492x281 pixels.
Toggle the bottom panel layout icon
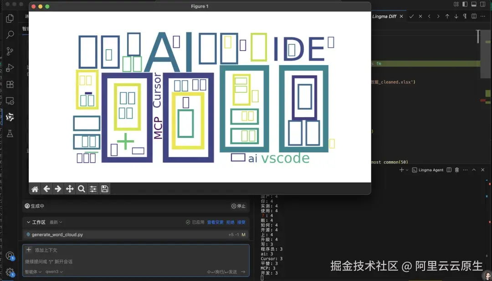point(474,4)
